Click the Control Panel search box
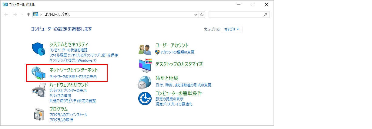372x129 pixels. coord(236,15)
